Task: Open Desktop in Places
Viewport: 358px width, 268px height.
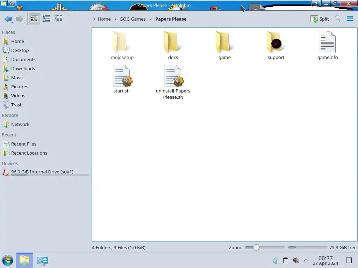Action: coord(20,50)
